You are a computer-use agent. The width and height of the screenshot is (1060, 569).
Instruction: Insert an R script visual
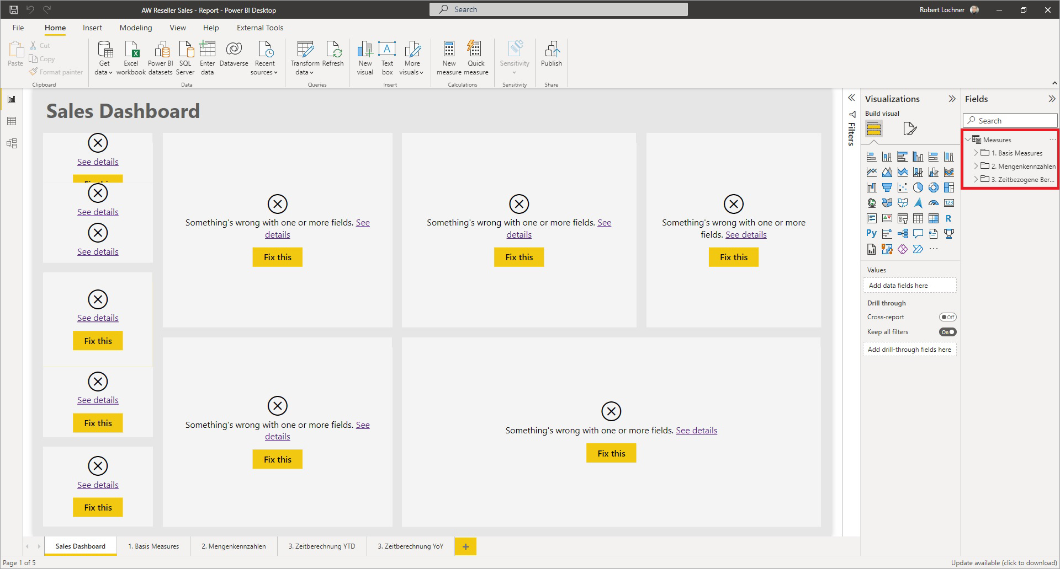point(950,218)
